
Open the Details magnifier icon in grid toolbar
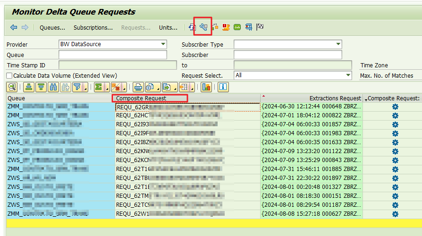point(12,87)
